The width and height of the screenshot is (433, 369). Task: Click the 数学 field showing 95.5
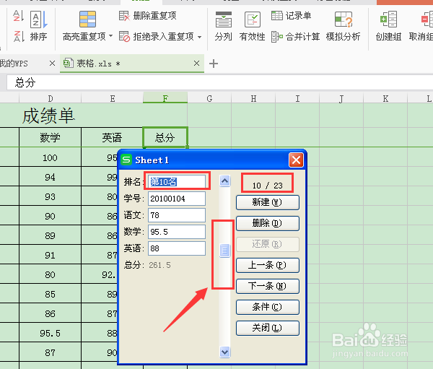click(177, 232)
